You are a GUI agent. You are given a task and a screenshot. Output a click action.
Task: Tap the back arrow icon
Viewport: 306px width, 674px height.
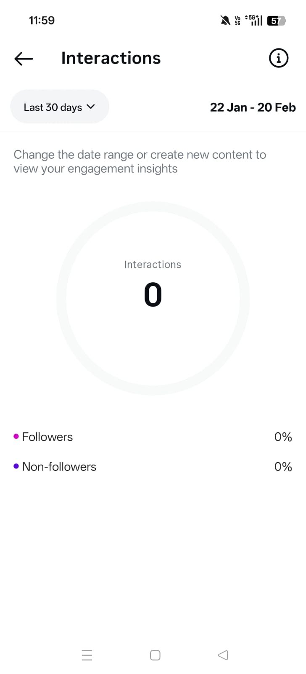click(24, 59)
